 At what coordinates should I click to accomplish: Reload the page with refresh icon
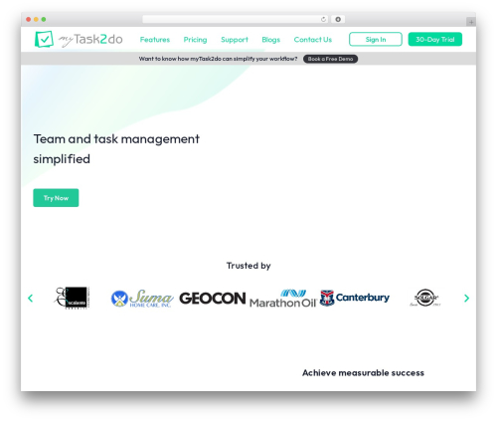[x=323, y=19]
